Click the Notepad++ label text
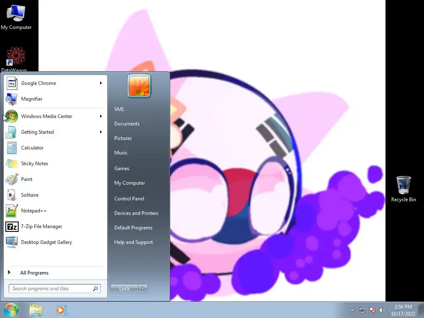Image resolution: width=424 pixels, height=318 pixels. tap(34, 211)
